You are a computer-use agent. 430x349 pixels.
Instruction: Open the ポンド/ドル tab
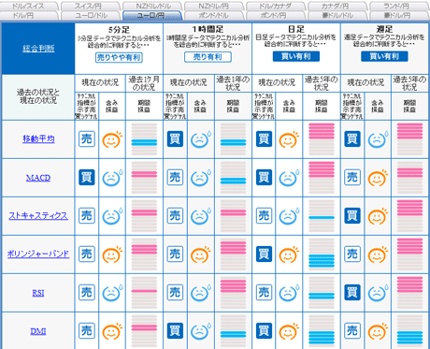tap(214, 16)
